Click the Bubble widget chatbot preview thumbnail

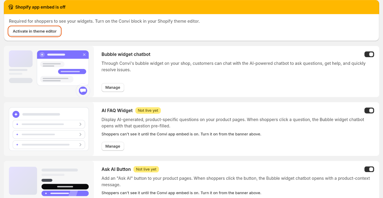pyautogui.click(x=49, y=72)
